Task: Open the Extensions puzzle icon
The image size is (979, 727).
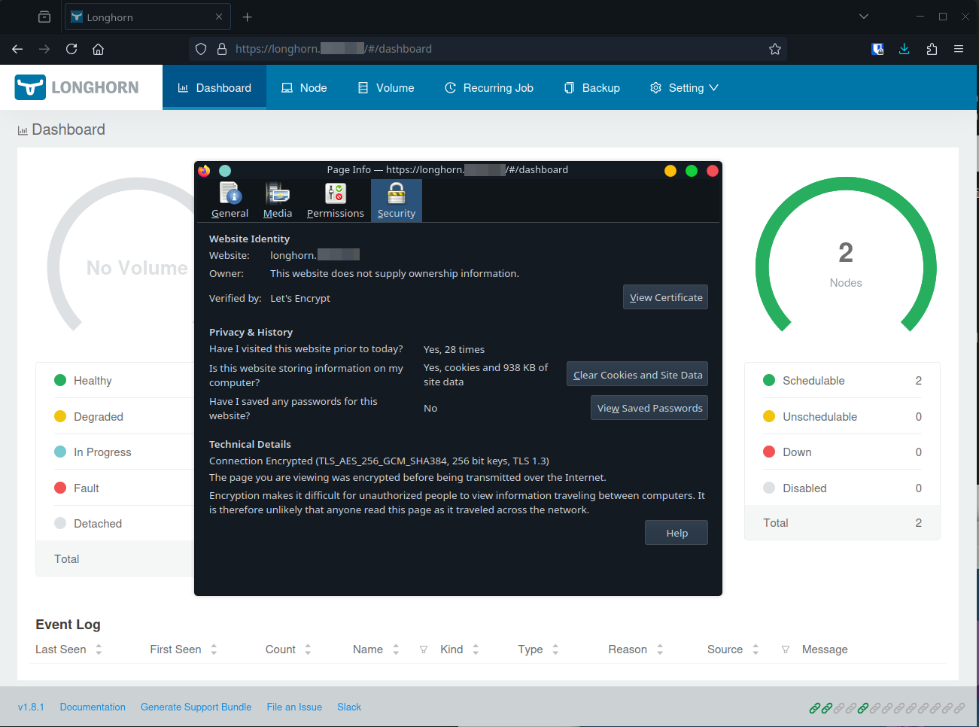Action: click(932, 49)
